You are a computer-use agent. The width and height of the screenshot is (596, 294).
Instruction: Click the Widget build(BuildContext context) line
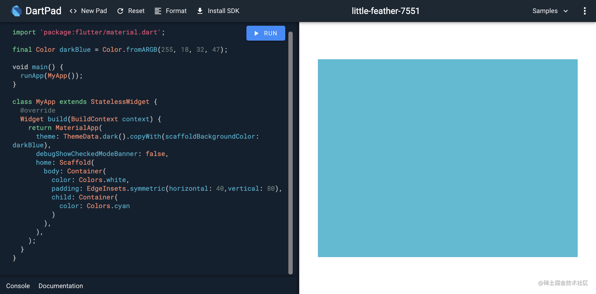coord(91,119)
